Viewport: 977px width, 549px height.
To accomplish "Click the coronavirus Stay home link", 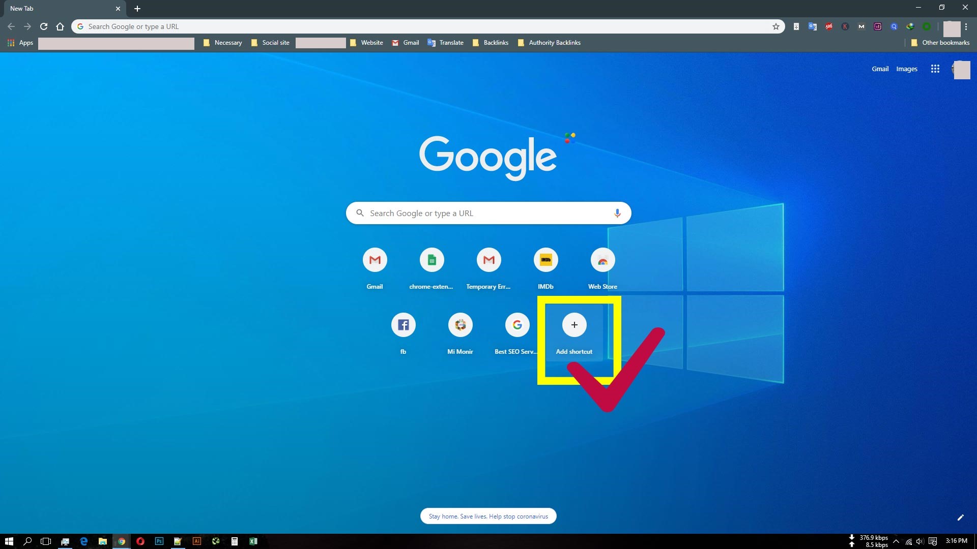I will (x=489, y=516).
